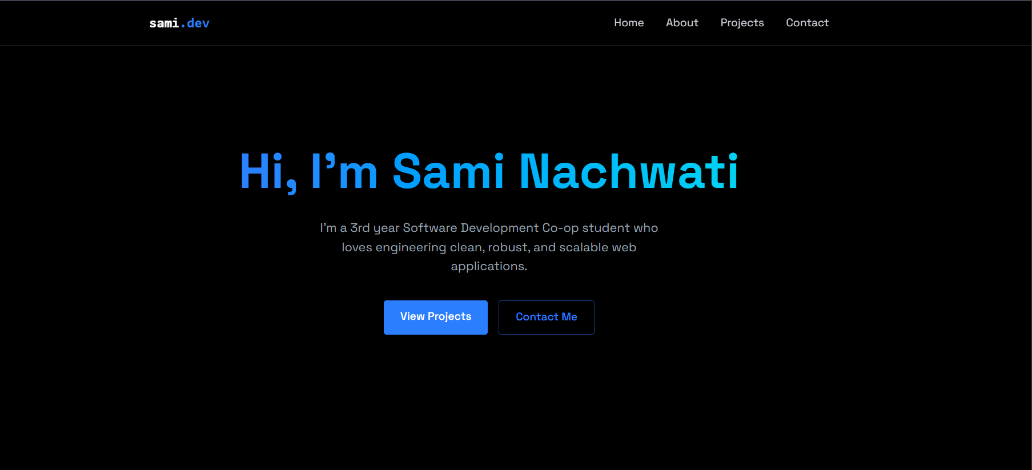The width and height of the screenshot is (1032, 470).
Task: Navigate to Projects in the navbar
Action: click(x=742, y=23)
